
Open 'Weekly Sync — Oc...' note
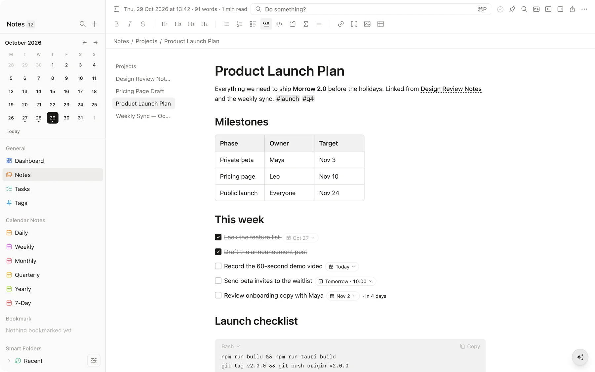click(143, 116)
